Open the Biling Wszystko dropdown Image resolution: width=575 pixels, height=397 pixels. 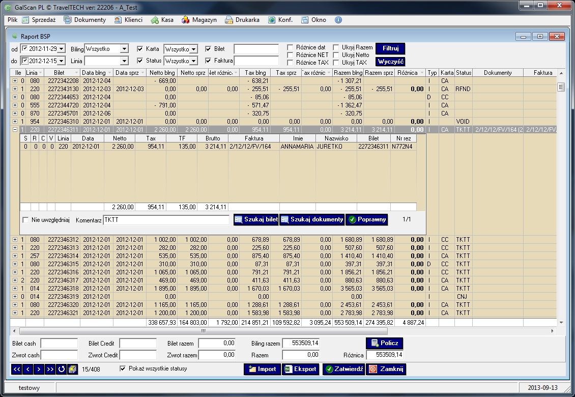click(124, 49)
